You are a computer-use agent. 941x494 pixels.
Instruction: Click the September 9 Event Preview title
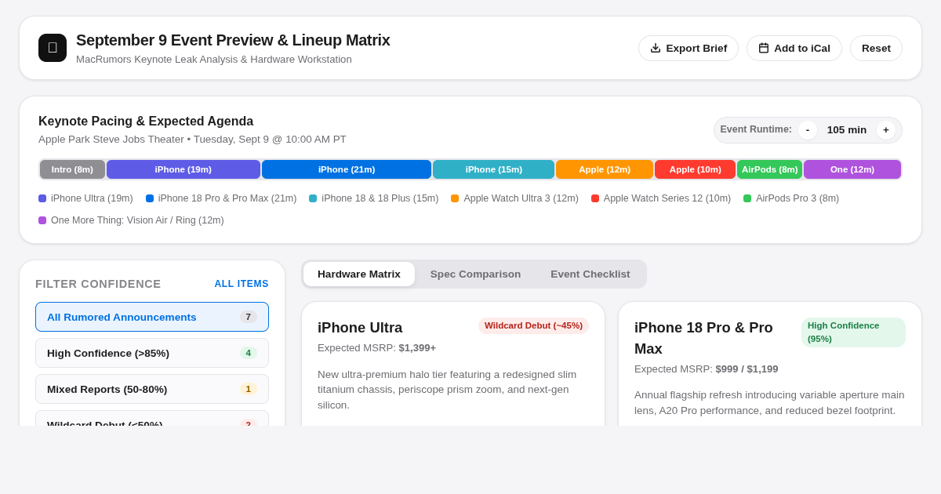click(x=233, y=40)
